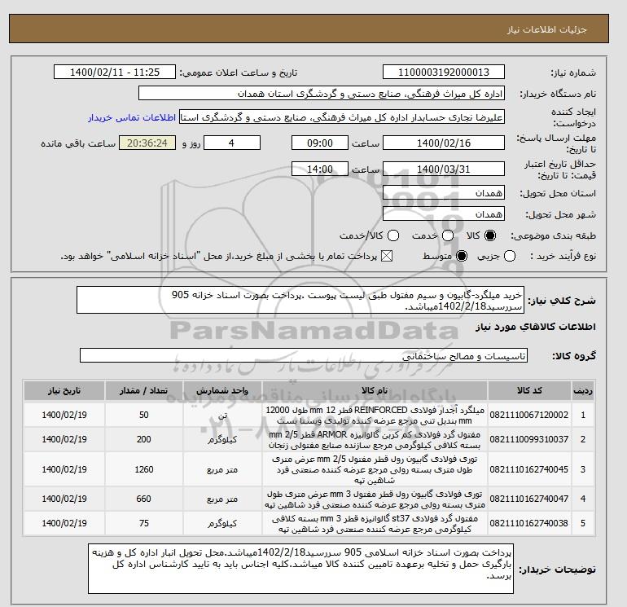Click the gabion mesh 3 mm item name in row 4
The width and height of the screenshot is (627, 607).
point(375,499)
